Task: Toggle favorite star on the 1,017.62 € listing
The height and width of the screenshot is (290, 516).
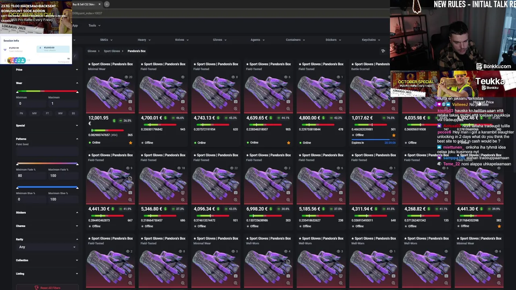Action: tap(393, 135)
